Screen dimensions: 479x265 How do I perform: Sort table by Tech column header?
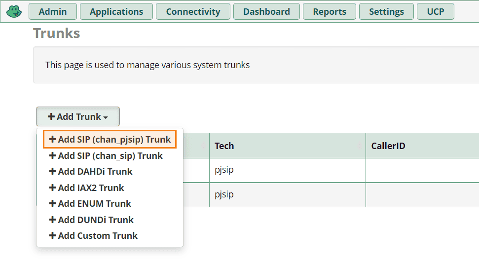point(288,146)
